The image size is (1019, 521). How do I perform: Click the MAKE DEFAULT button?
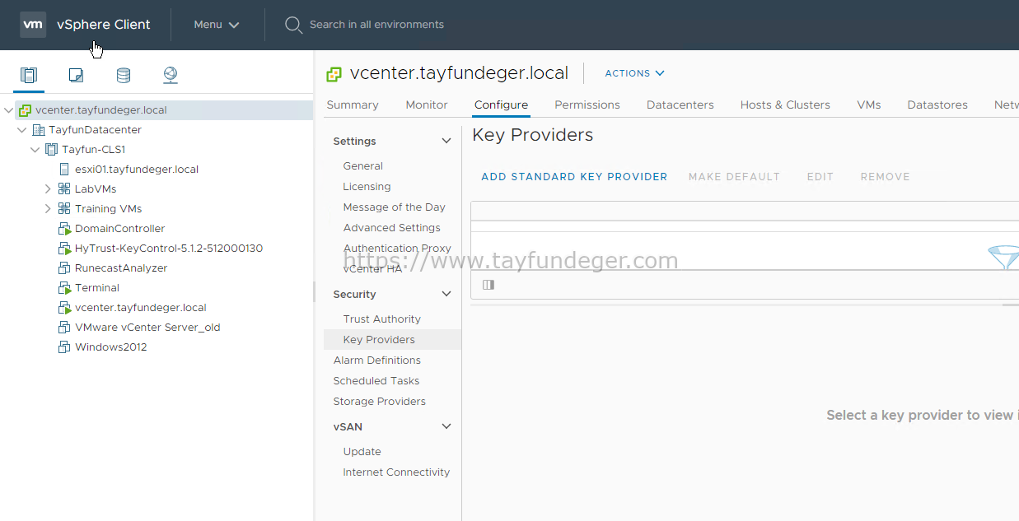pyautogui.click(x=734, y=177)
